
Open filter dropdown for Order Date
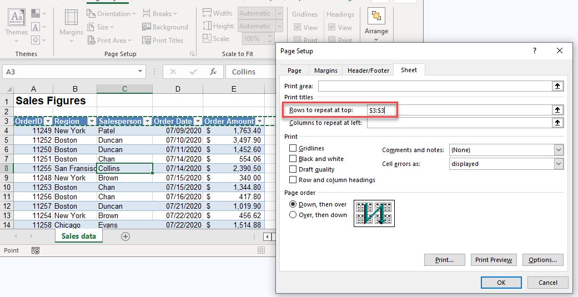[x=198, y=121]
